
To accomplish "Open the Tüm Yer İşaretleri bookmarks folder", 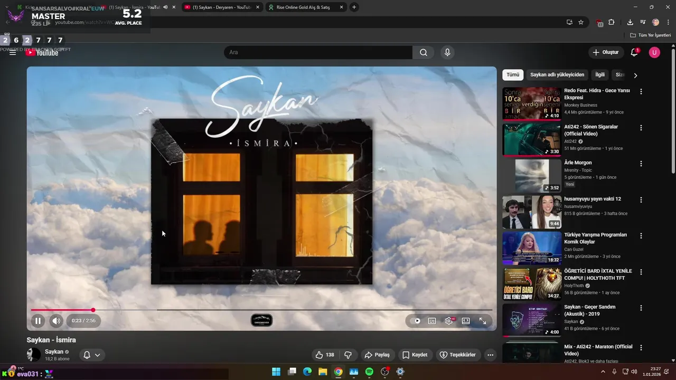I will click(650, 35).
